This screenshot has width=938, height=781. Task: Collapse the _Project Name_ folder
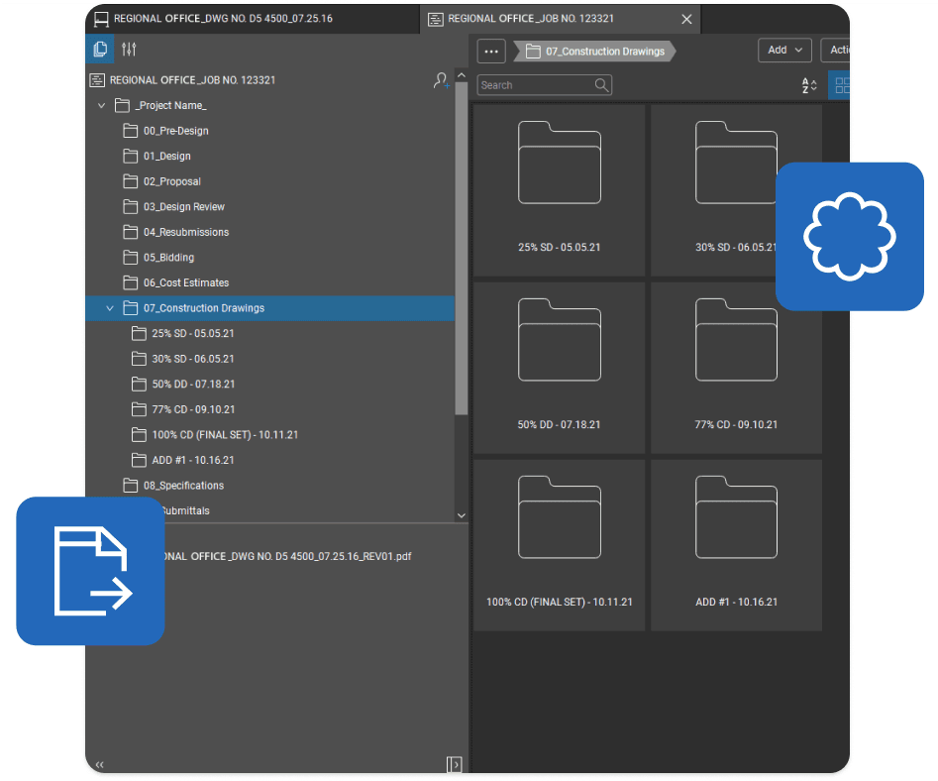(102, 105)
